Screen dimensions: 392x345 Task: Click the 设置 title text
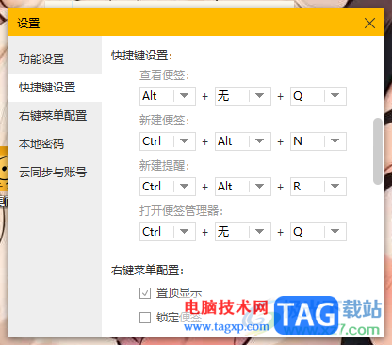click(28, 24)
